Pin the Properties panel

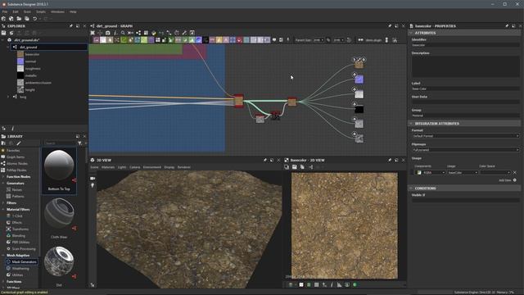pyautogui.click(x=507, y=25)
